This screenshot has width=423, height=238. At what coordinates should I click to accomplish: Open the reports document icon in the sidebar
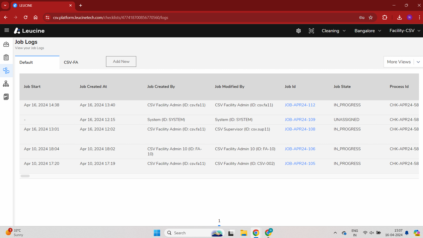6,97
